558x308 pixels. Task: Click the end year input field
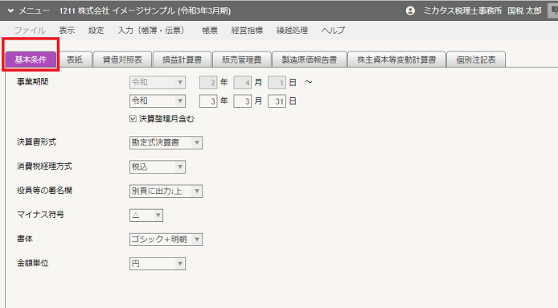coord(208,101)
